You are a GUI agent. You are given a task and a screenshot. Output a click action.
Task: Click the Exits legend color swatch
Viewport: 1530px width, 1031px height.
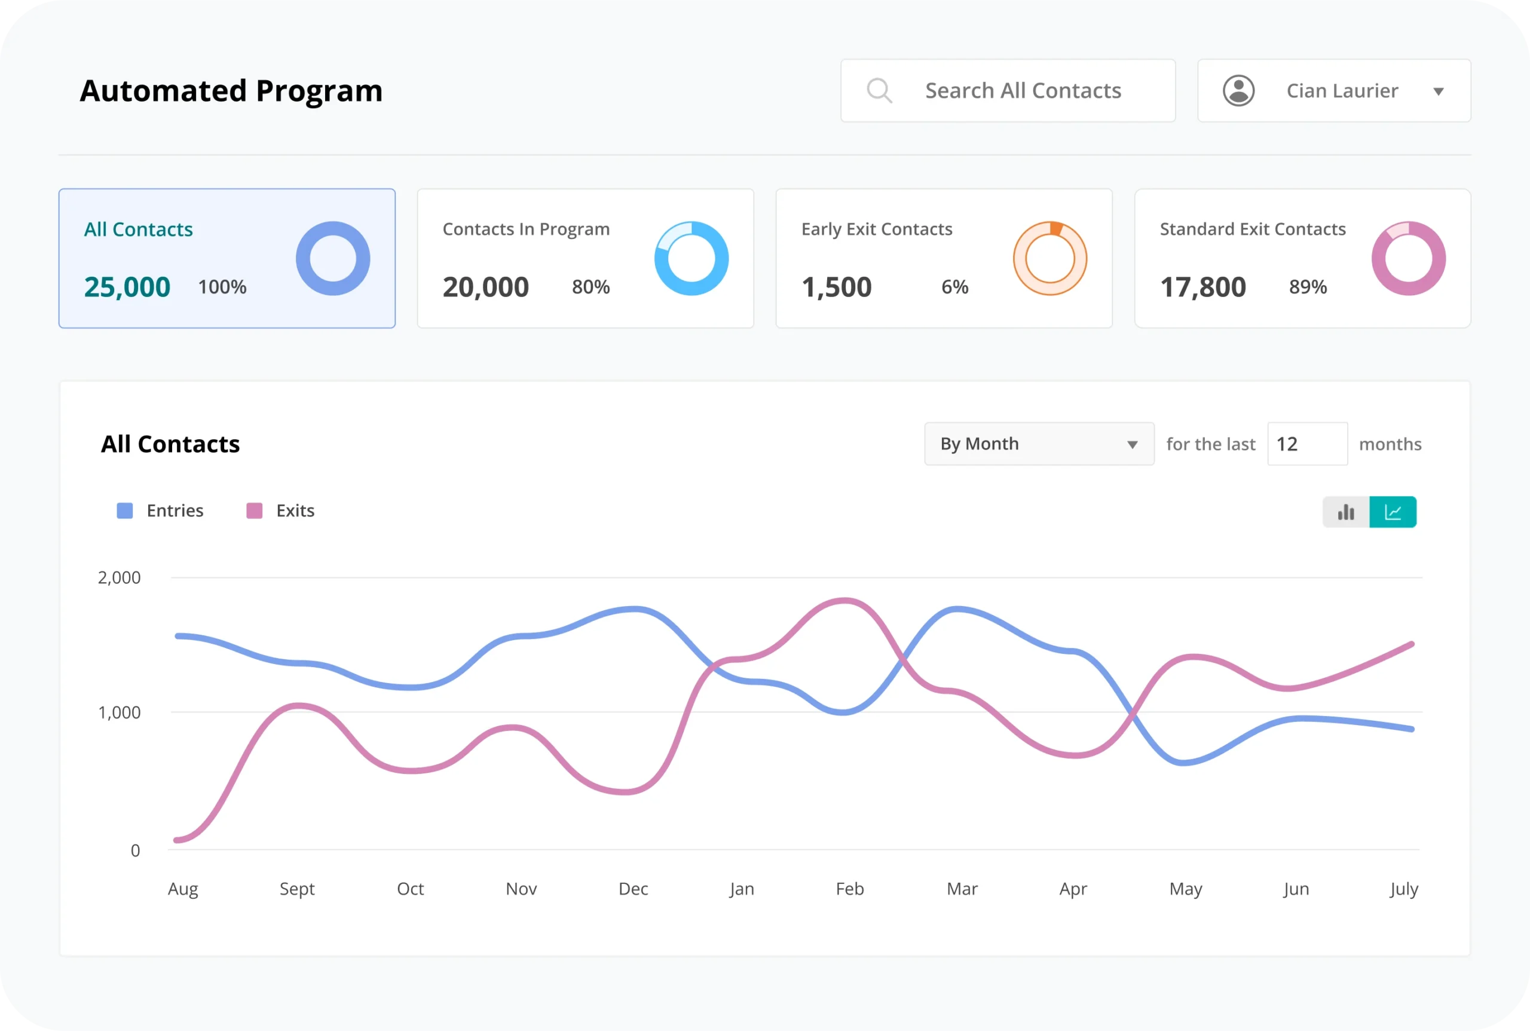tap(255, 511)
